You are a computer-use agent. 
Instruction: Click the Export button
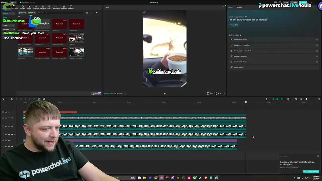[x=303, y=2]
